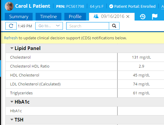Collapse the Lipid Panel section
Image resolution: width=164 pixels, height=125 pixels.
tap(12, 48)
